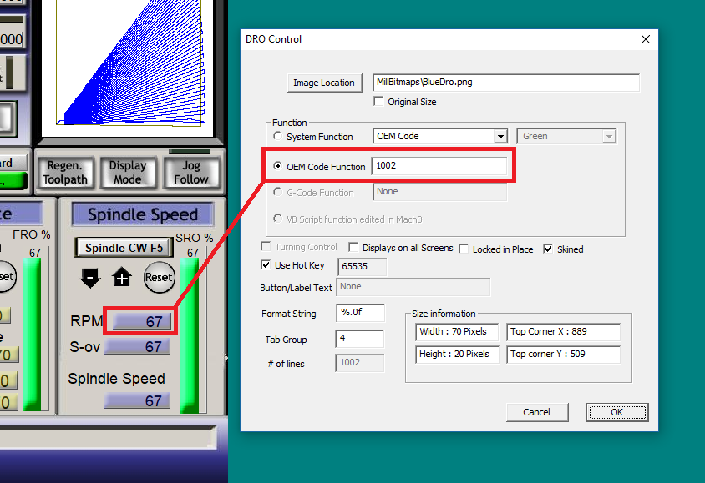
Task: Click the Regen. Toolpath button
Action: 66,173
